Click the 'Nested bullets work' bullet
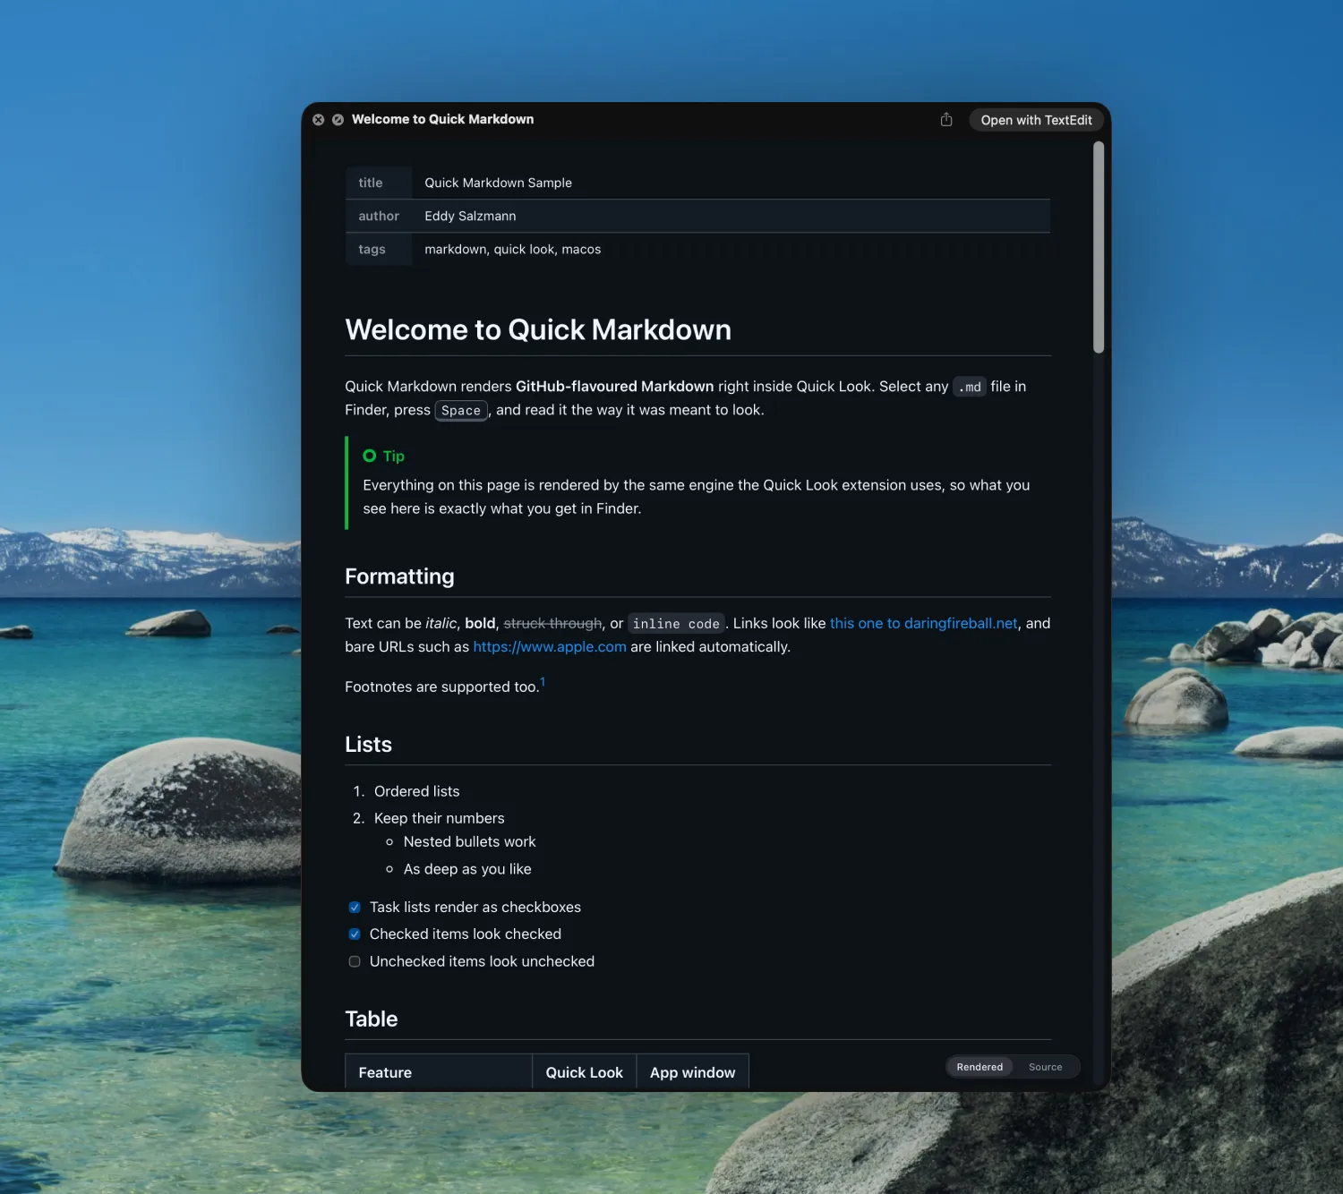This screenshot has width=1343, height=1194. click(469, 841)
